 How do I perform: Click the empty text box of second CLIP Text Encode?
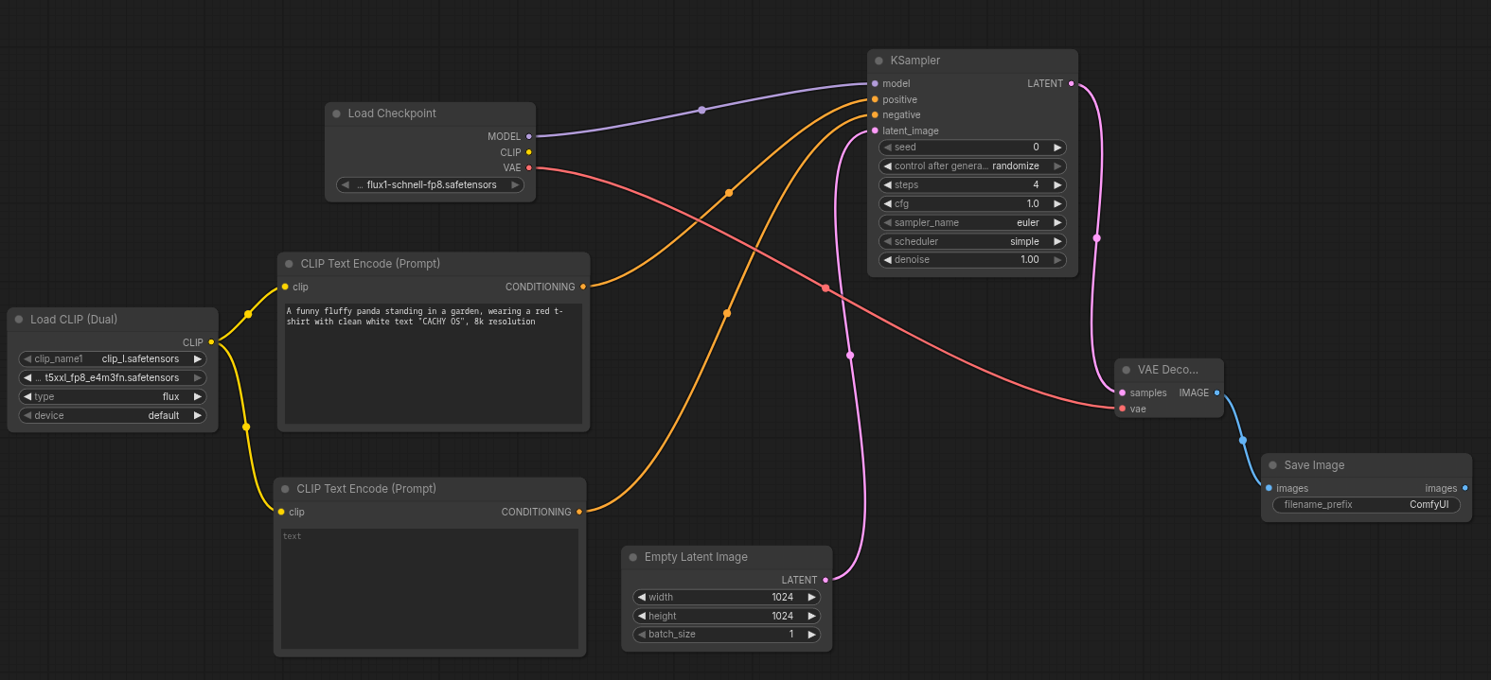coord(430,588)
